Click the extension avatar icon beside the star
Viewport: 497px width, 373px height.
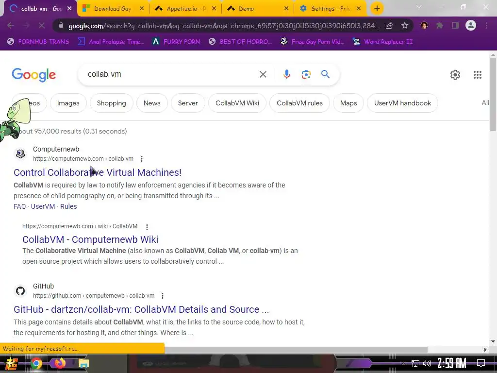(424, 25)
